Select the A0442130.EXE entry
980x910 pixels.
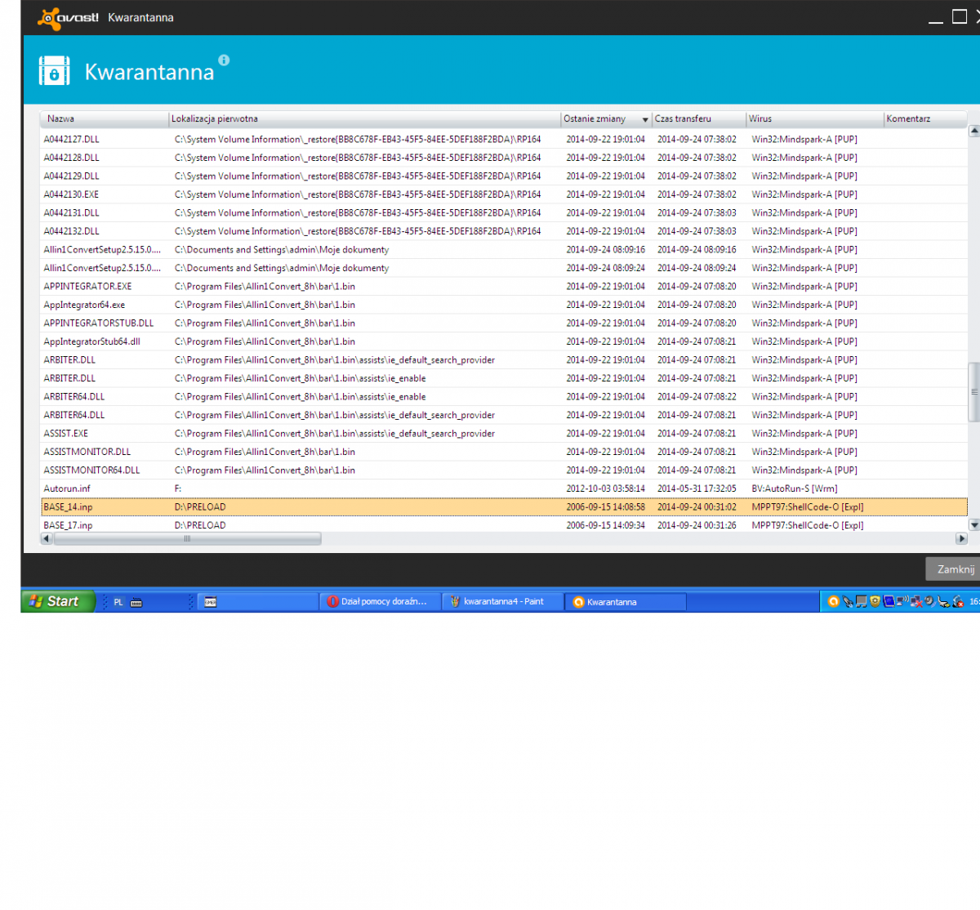(x=504, y=194)
